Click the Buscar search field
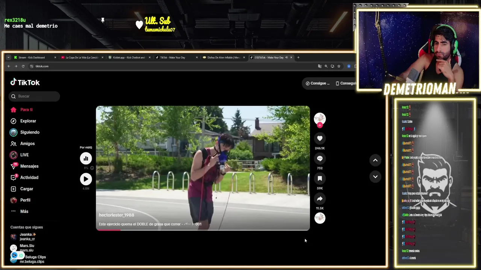Viewport: 481px width, 270px height. 34,96
